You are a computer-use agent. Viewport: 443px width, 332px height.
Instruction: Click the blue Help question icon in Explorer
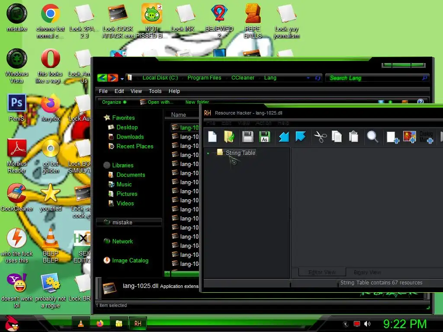click(420, 102)
